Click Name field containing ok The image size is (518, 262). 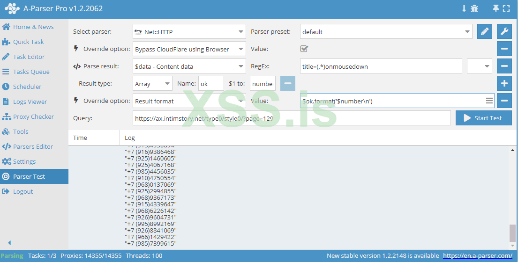[211, 84]
